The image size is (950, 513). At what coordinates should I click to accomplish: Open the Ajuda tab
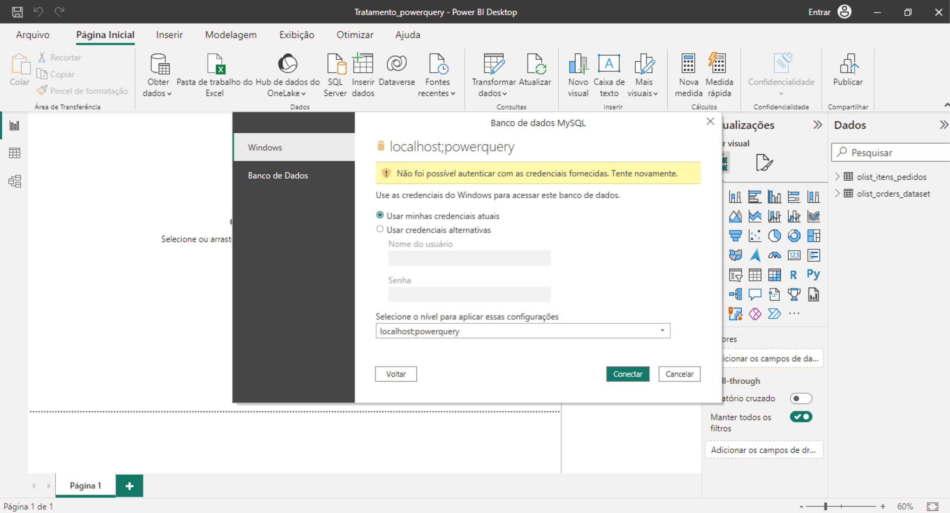pyautogui.click(x=407, y=35)
